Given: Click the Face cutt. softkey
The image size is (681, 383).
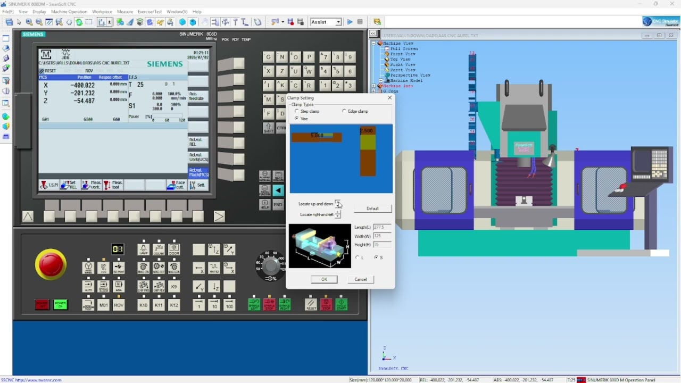Looking at the screenshot, I should [x=176, y=185].
